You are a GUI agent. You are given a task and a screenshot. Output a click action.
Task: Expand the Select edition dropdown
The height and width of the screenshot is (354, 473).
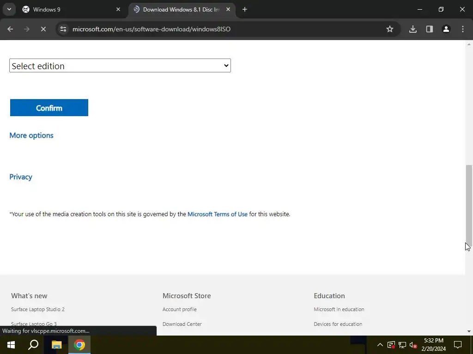[120, 65]
